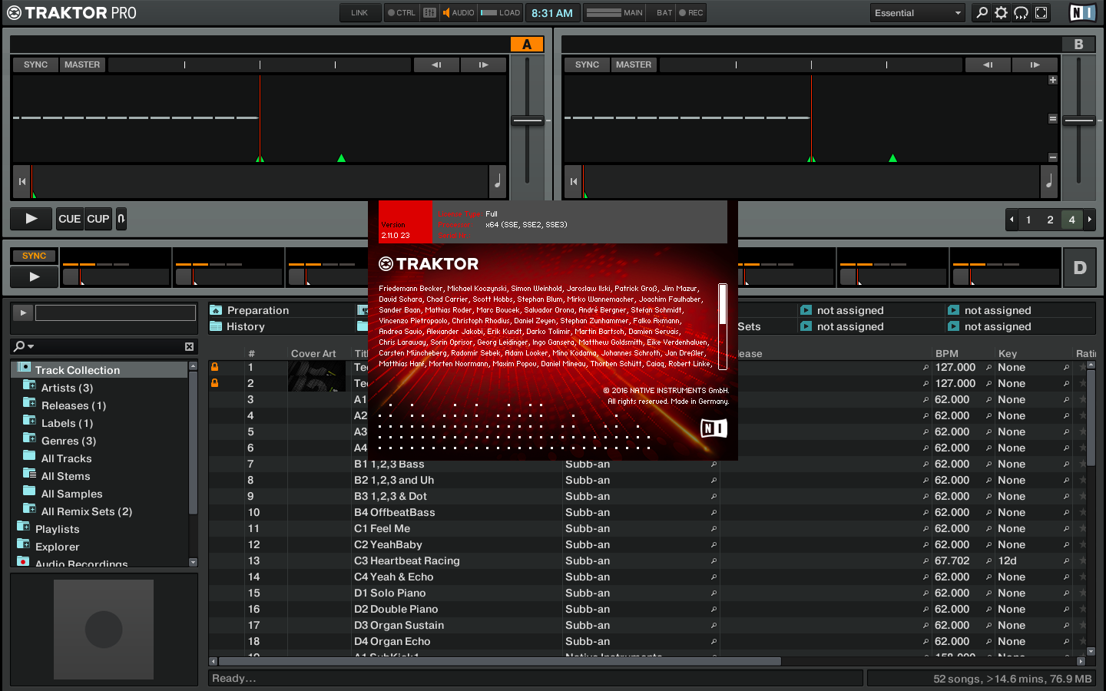
Task: Click the History folder icon
Action: pyautogui.click(x=216, y=326)
